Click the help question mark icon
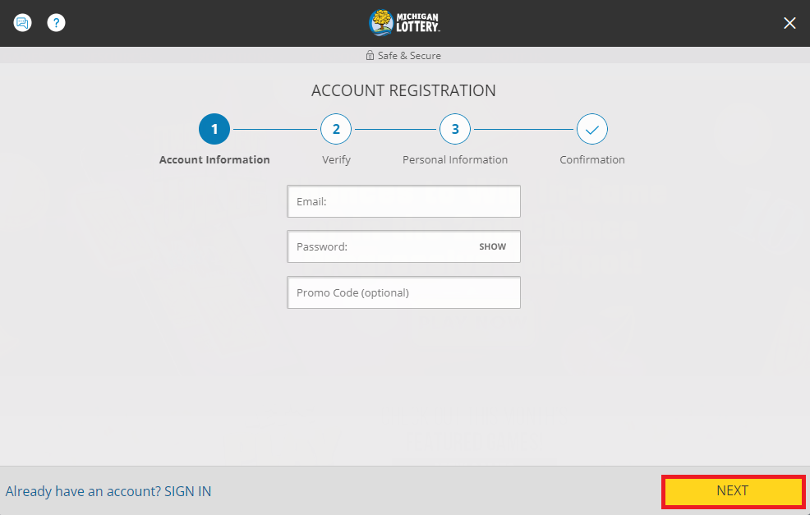The height and width of the screenshot is (515, 810). [56, 22]
